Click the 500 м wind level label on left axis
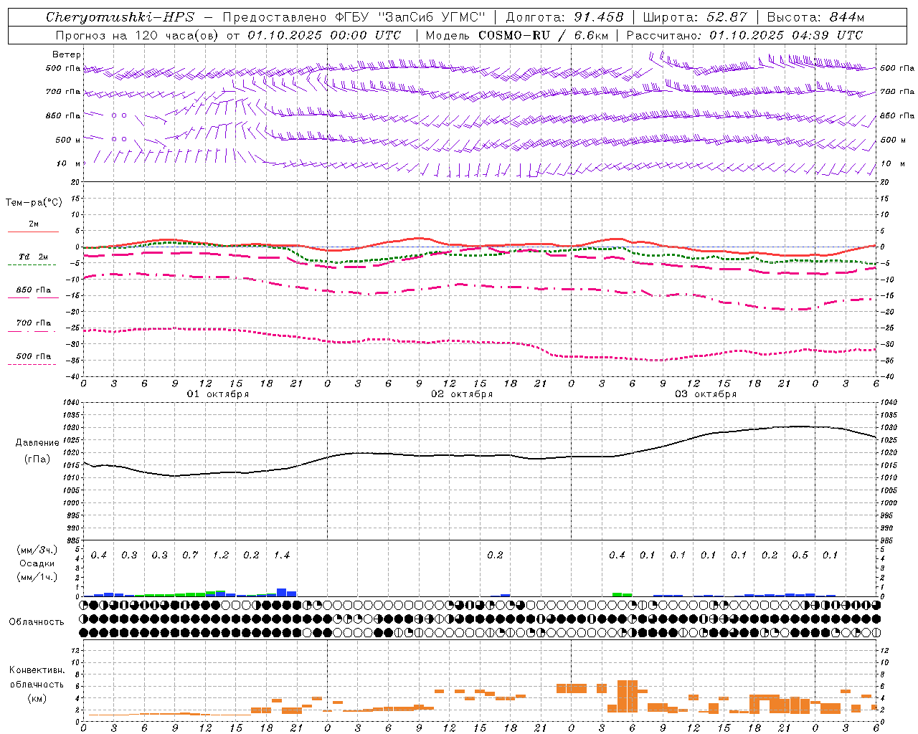The width and height of the screenshot is (918, 734). click(68, 140)
